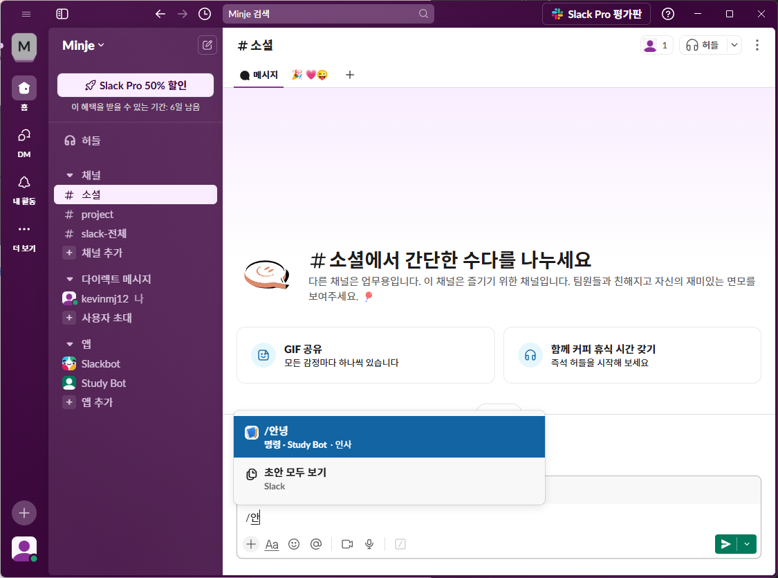Image resolution: width=778 pixels, height=578 pixels.
Task: Go forward with the right arrow
Action: [x=183, y=14]
